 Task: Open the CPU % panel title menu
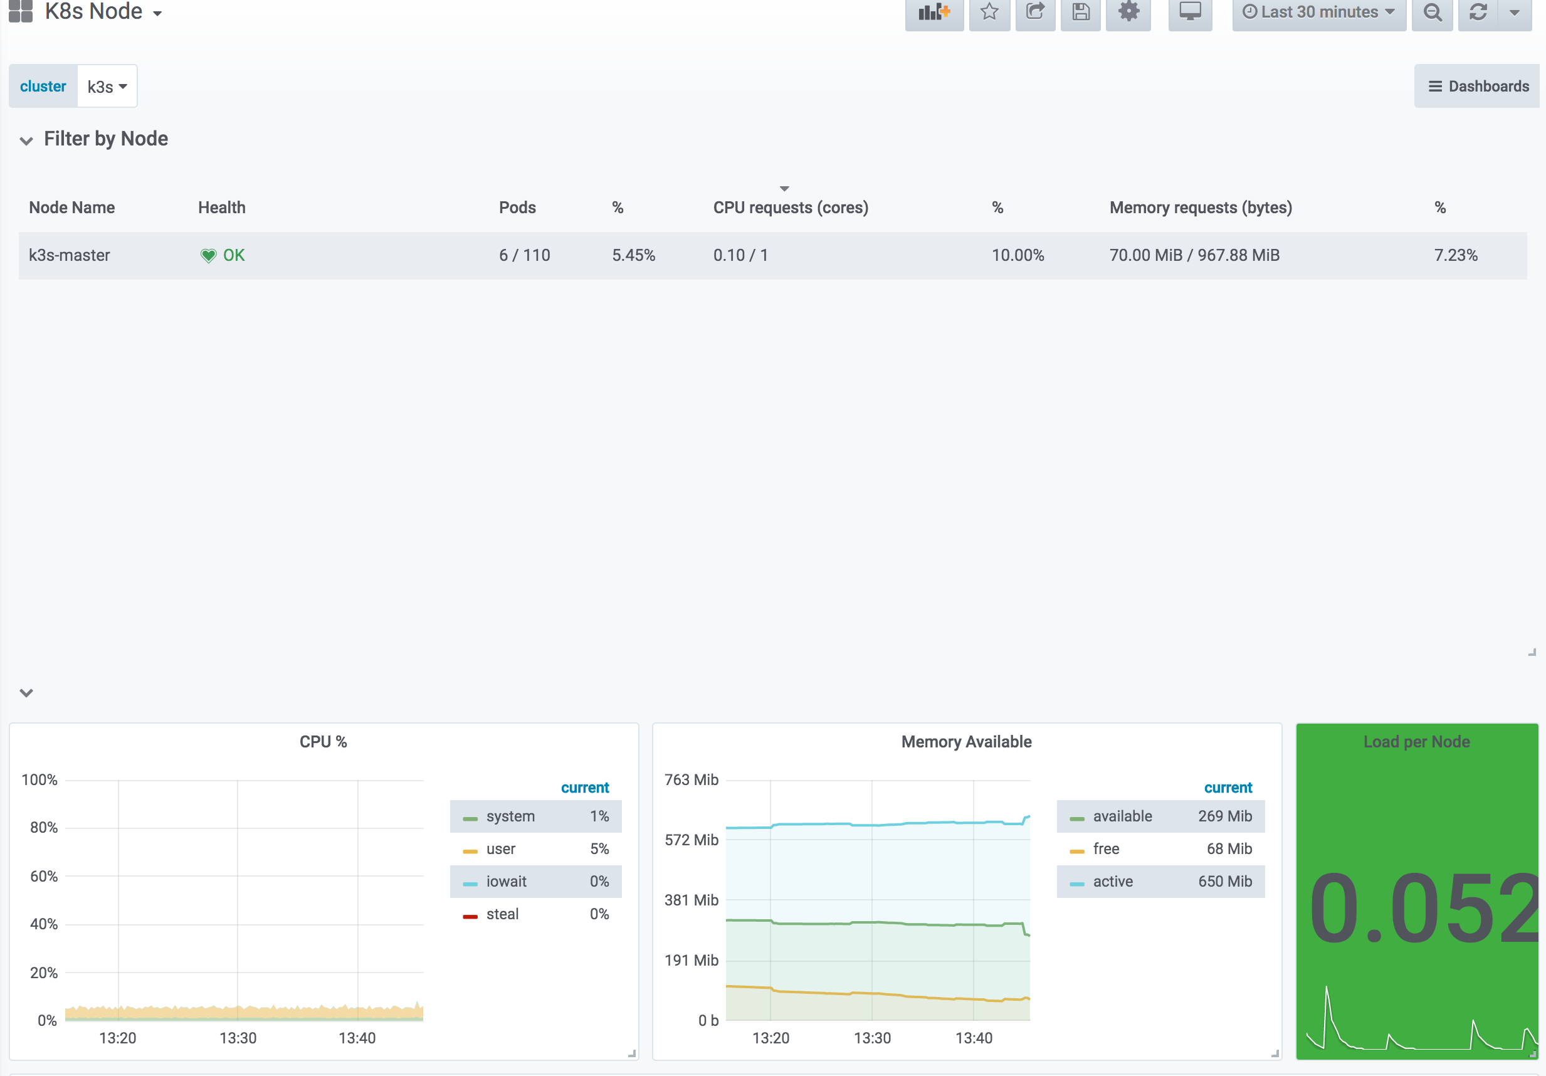323,741
